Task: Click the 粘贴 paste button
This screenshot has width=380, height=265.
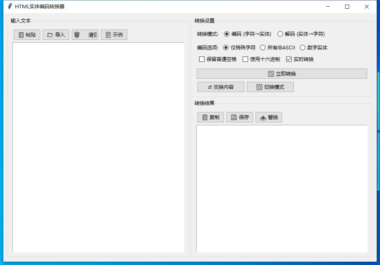Action: [x=27, y=34]
